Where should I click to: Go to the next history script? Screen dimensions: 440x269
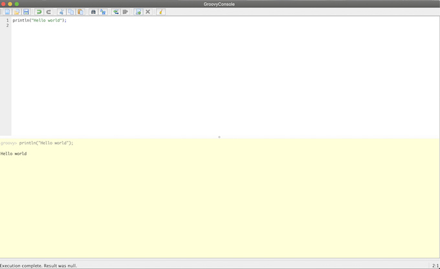125,12
